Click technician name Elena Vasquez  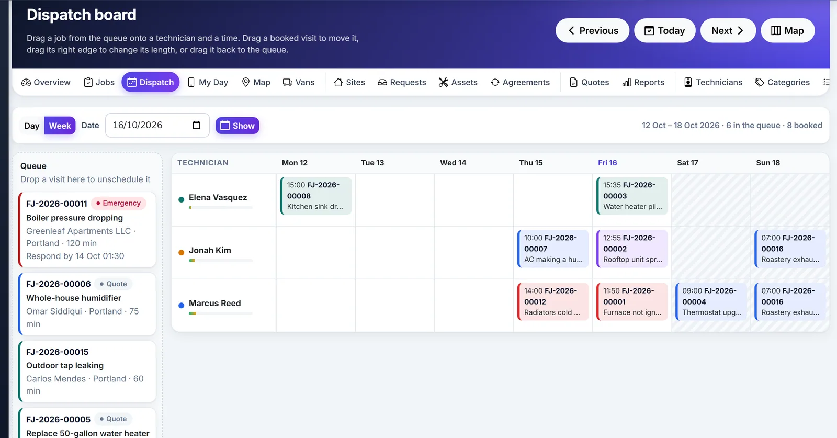click(x=218, y=197)
